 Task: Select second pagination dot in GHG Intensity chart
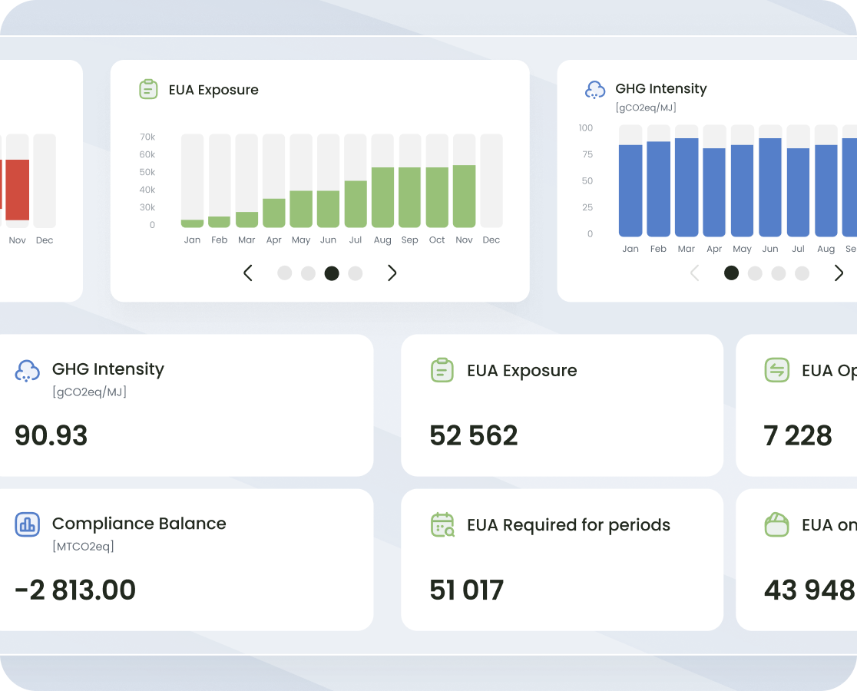[x=755, y=273]
